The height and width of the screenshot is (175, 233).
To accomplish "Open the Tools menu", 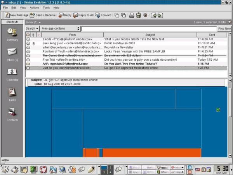I will click(46, 8).
